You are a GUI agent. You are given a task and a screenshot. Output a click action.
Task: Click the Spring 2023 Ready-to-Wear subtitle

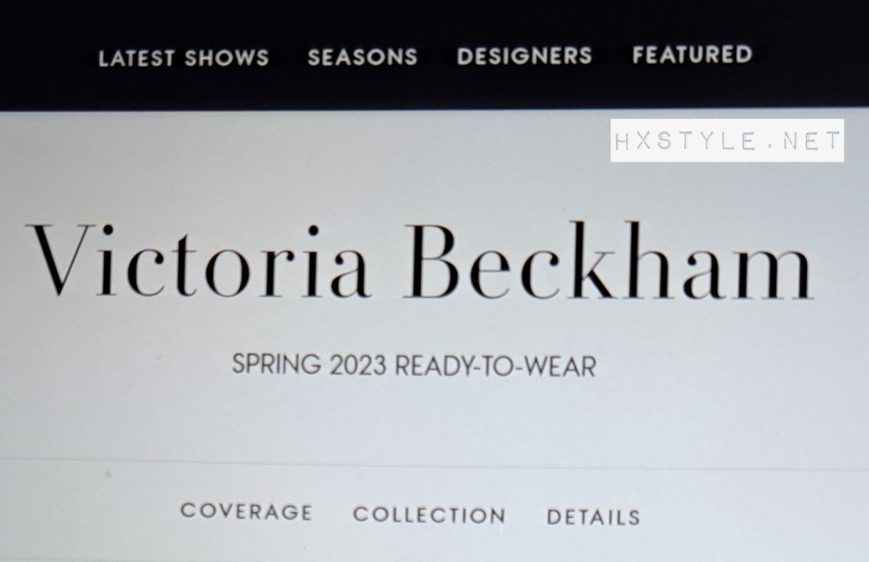(414, 365)
